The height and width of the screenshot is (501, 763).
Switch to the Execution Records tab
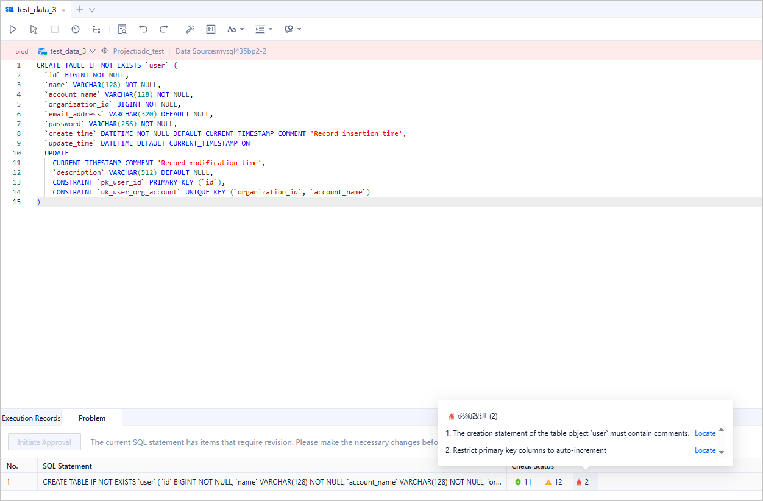click(x=31, y=418)
